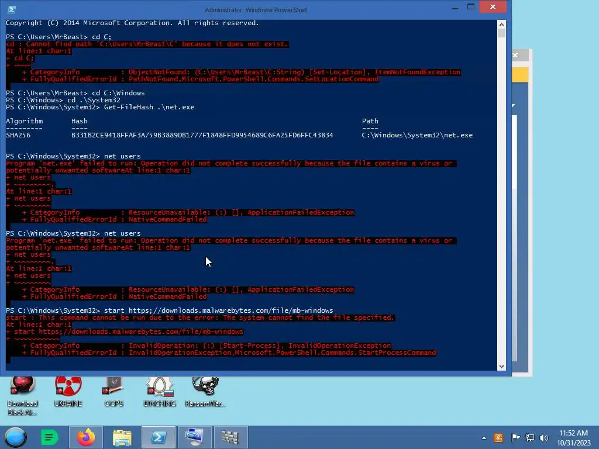Click the 'InvalidOperationException' StartProcessCommand error line
The image size is (599, 449).
point(229,353)
